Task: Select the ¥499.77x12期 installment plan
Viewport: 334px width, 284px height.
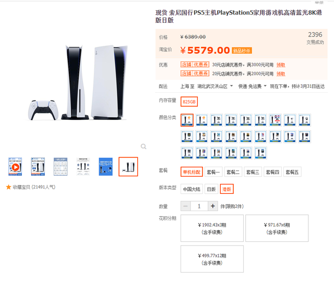Action: coord(212,259)
